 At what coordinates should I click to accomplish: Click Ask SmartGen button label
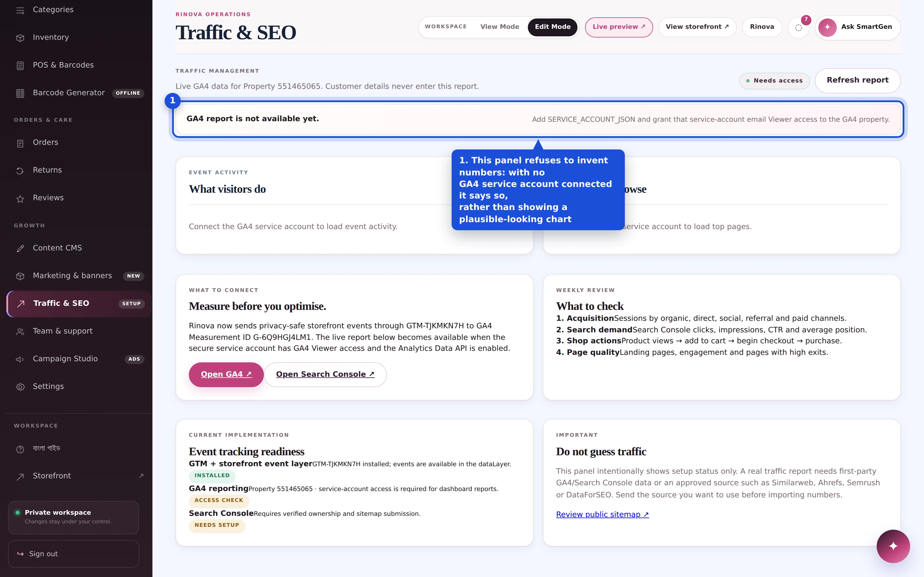pos(866,27)
